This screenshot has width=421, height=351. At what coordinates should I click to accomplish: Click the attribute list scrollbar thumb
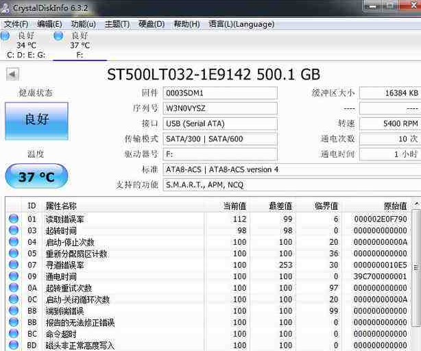416,267
